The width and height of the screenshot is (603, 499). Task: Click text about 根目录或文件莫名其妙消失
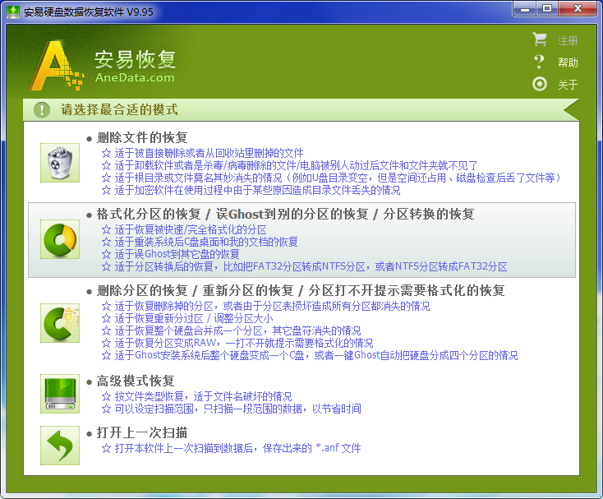click(338, 178)
